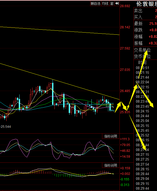Select the -0.155 MACD scale value
The image size is (157, 191).
(125, 179)
